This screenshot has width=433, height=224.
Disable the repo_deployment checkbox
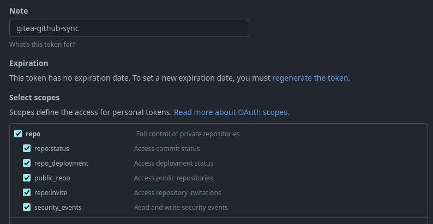coord(27,163)
